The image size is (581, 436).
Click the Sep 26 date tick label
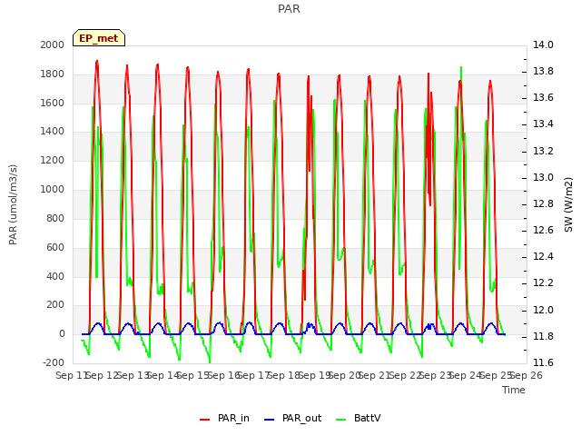click(527, 375)
